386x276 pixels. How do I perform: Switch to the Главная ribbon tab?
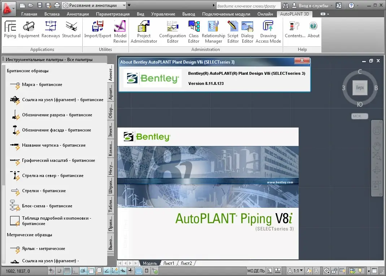pyautogui.click(x=29, y=14)
